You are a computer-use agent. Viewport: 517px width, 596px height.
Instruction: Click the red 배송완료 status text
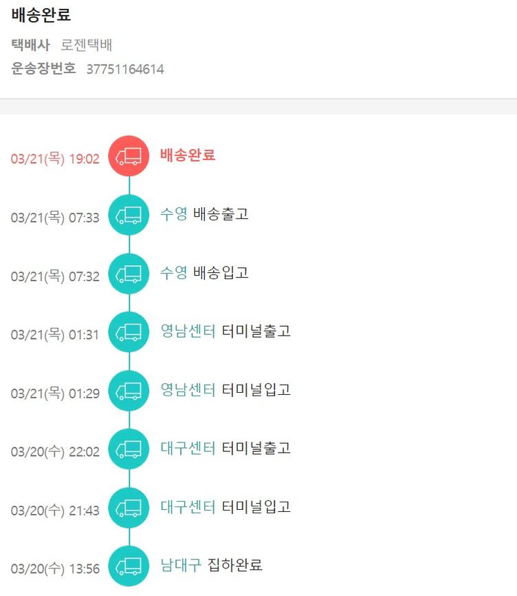[187, 155]
